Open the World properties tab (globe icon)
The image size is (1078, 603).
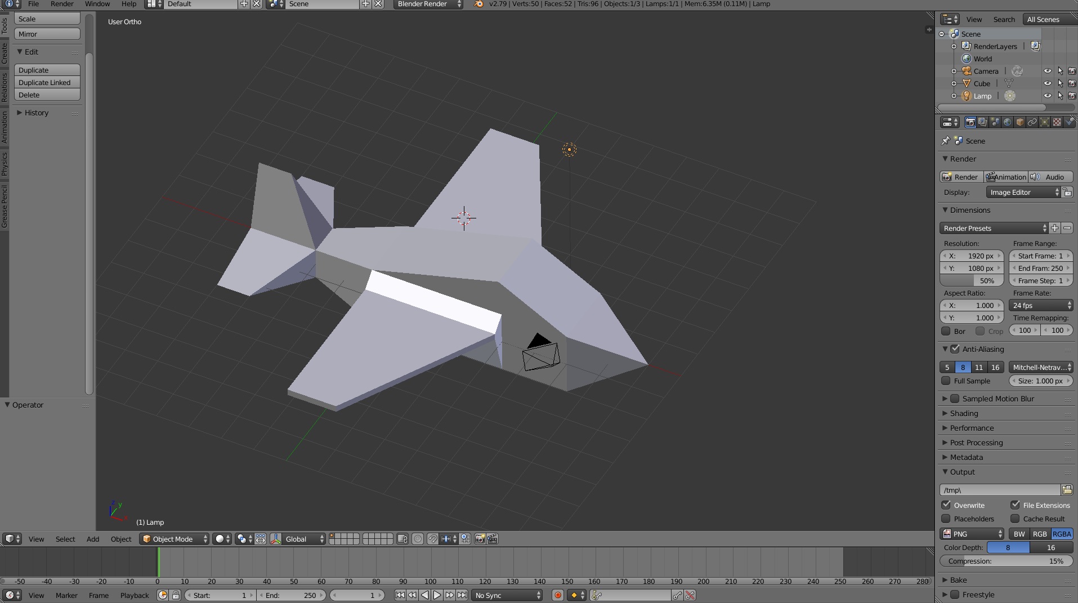[x=1007, y=122]
